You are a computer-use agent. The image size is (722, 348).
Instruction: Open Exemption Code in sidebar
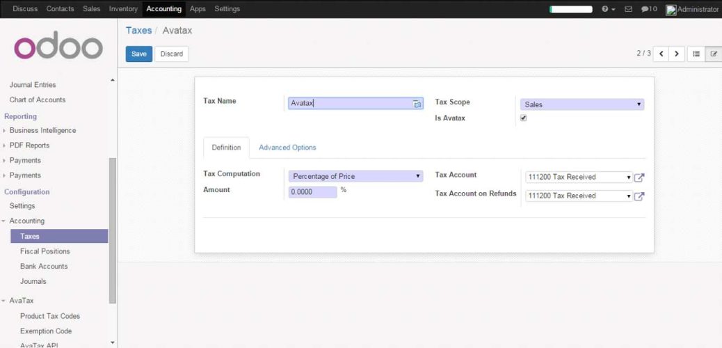click(x=46, y=331)
